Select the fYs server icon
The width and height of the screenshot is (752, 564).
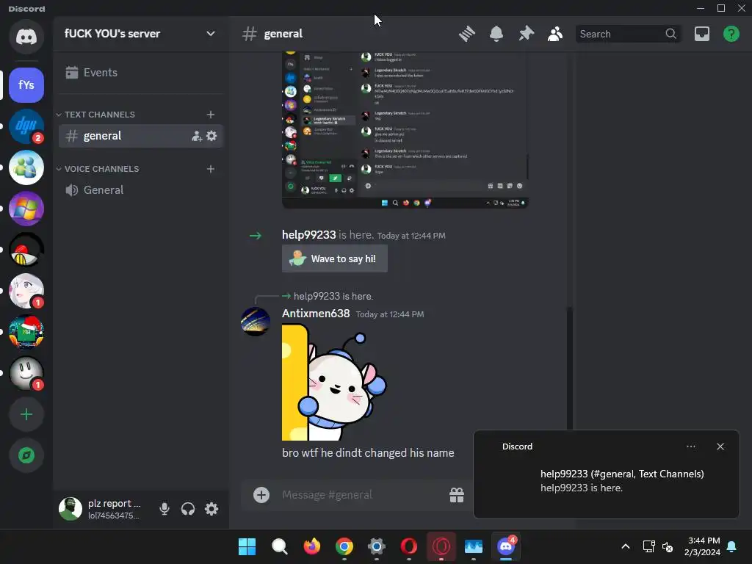pyautogui.click(x=26, y=85)
